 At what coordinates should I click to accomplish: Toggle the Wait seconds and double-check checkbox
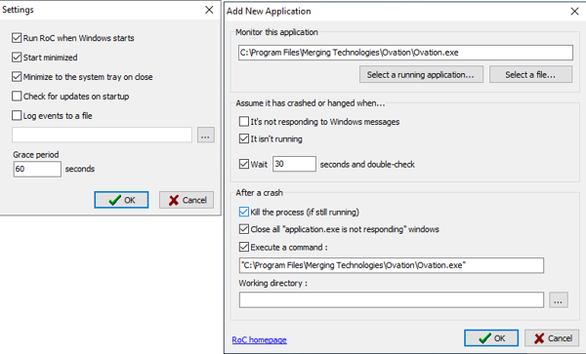pyautogui.click(x=244, y=164)
